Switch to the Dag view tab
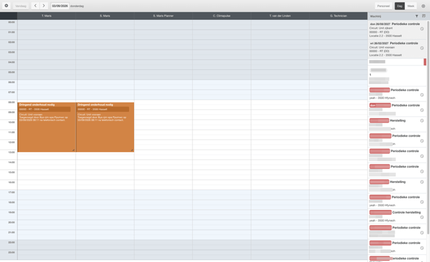 click(x=400, y=6)
